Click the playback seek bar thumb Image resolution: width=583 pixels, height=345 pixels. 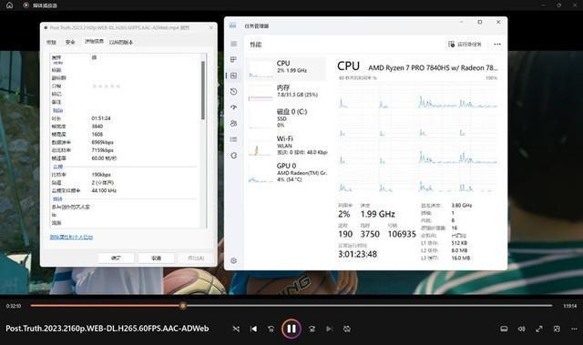(182, 306)
